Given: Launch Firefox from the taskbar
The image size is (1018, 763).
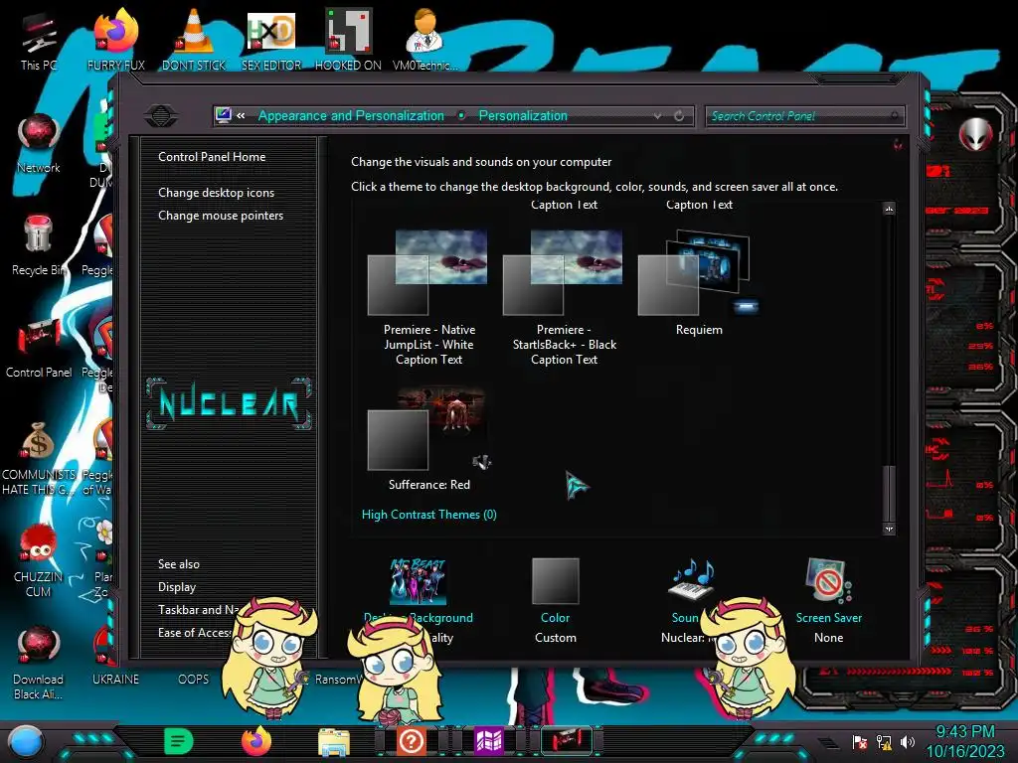Looking at the screenshot, I should (x=256, y=741).
